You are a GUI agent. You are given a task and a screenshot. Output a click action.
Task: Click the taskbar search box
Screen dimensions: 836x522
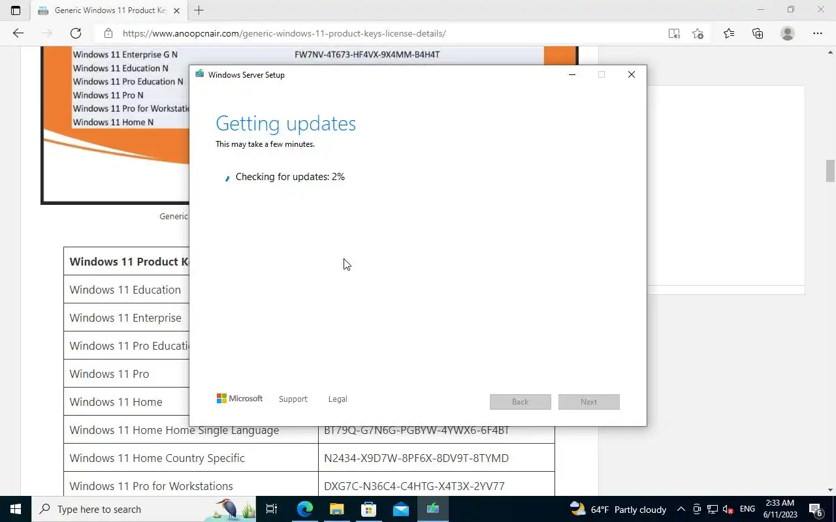click(144, 509)
